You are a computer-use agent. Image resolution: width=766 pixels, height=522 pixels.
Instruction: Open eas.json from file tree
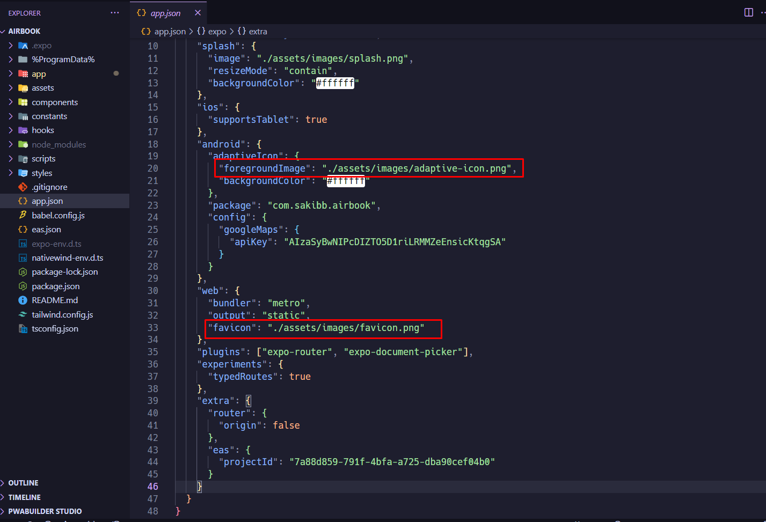pos(46,230)
